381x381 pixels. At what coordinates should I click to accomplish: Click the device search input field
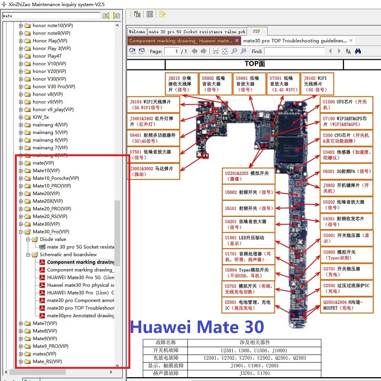coord(51,16)
